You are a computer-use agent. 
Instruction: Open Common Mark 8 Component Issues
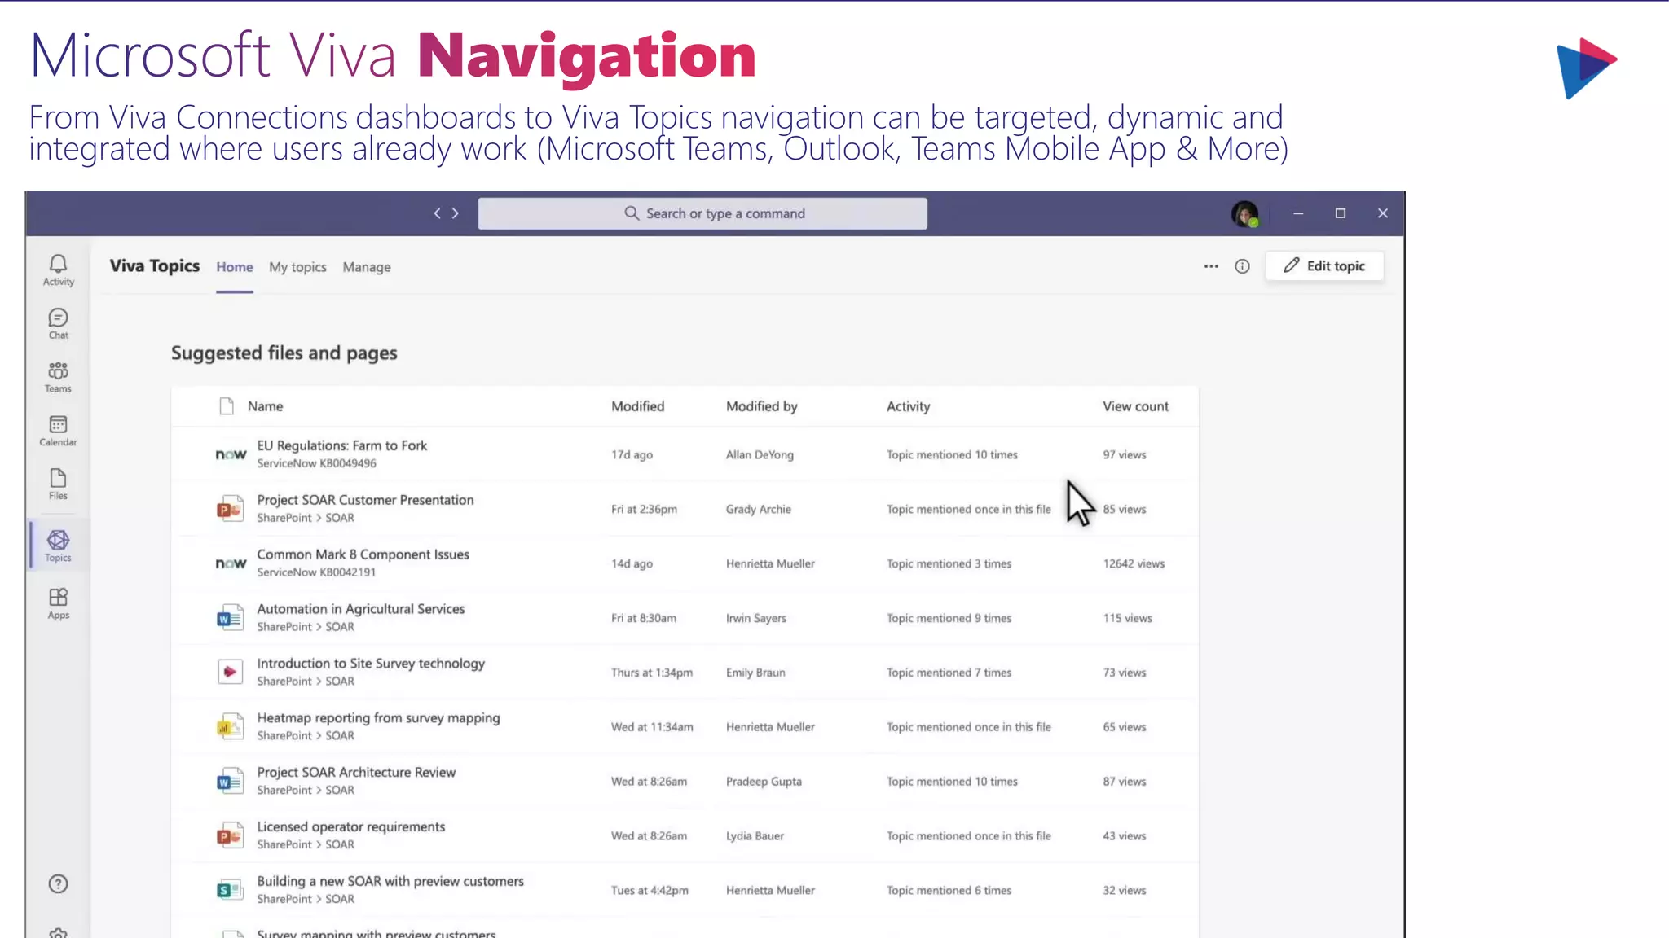363,554
